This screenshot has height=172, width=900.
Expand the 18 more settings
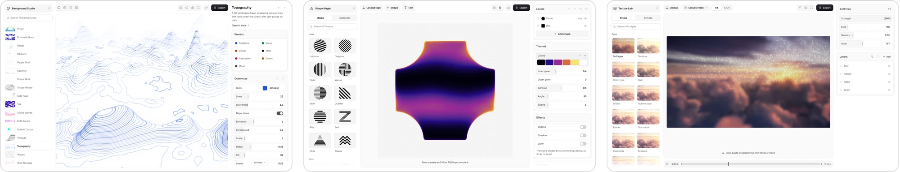[x=260, y=163]
